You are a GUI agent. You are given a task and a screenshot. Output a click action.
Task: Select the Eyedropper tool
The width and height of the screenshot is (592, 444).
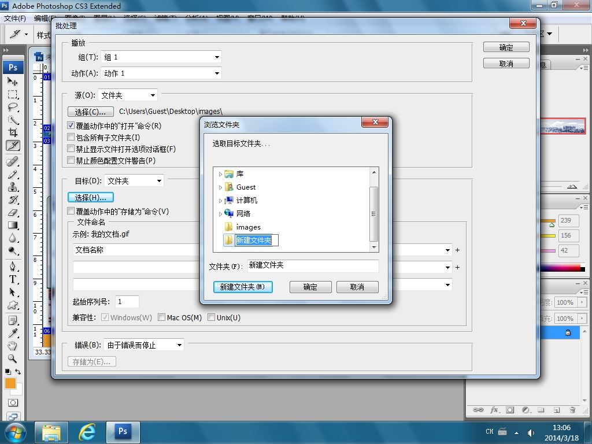(13, 334)
